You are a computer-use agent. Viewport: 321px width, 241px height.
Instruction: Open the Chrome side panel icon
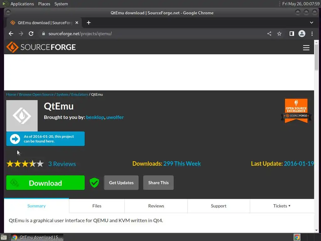click(x=292, y=34)
